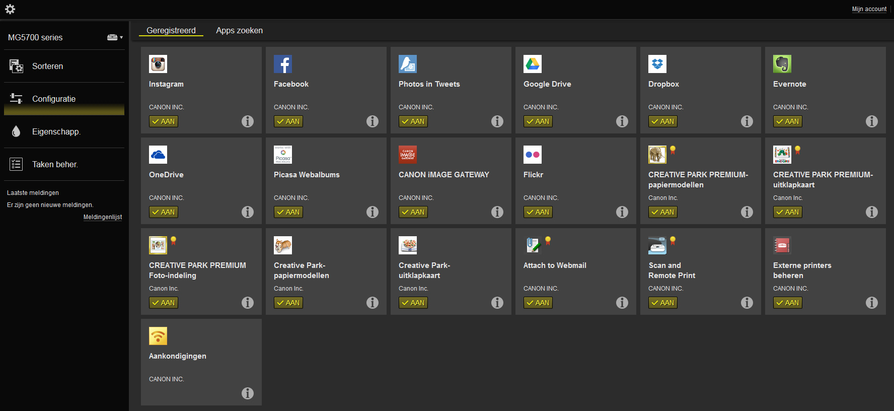
Task: Open the OneDrive cloud icon
Action: point(158,155)
